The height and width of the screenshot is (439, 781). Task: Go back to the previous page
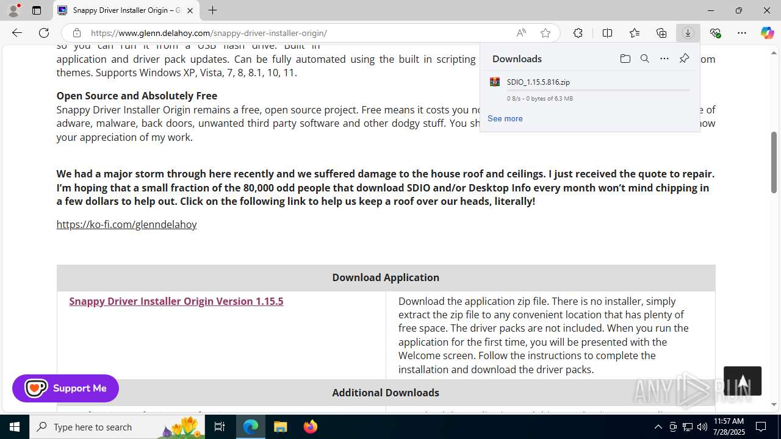[x=17, y=33]
